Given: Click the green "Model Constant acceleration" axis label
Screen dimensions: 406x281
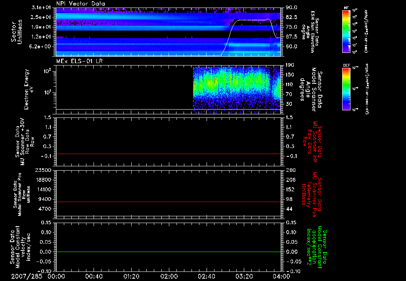Looking at the screenshot, I should click(x=316, y=247).
